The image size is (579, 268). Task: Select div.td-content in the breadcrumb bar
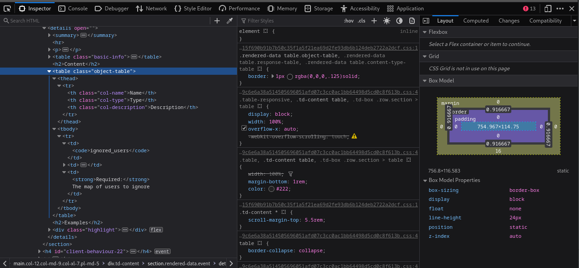[x=123, y=263]
